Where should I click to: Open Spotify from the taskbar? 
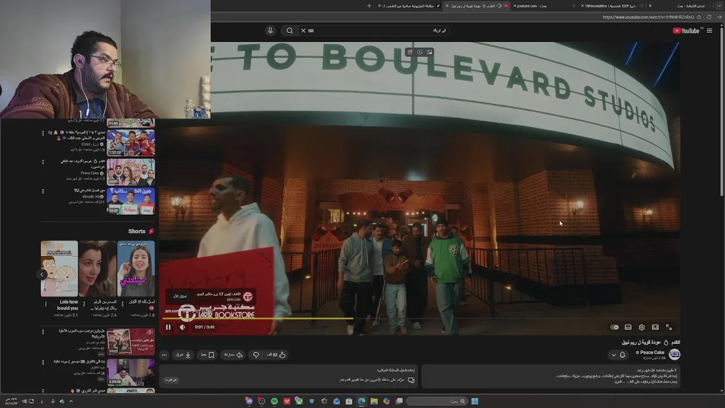click(x=274, y=401)
